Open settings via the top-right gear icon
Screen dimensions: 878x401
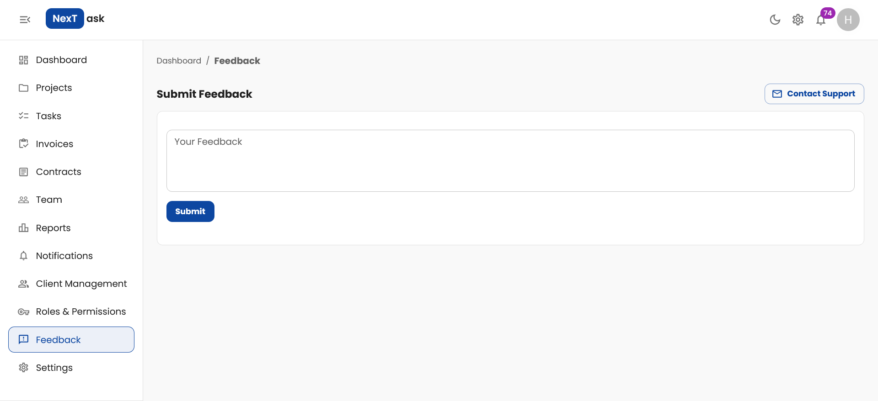click(798, 20)
